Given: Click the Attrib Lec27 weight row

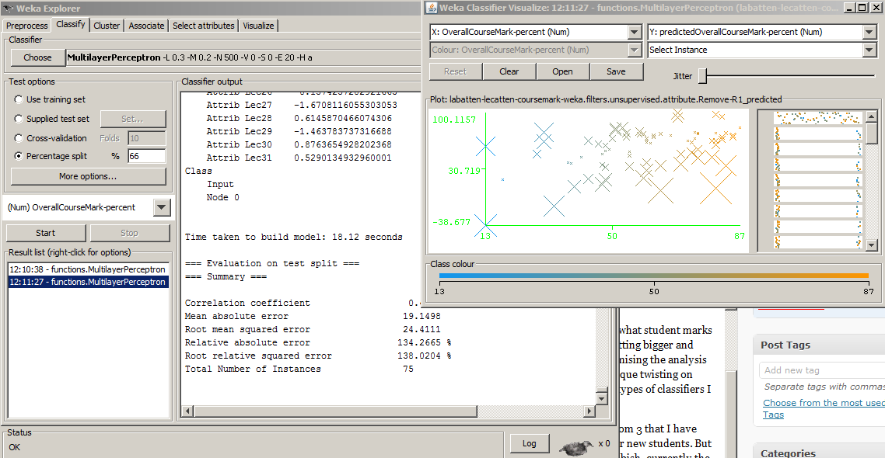Looking at the screenshot, I should tap(302, 105).
